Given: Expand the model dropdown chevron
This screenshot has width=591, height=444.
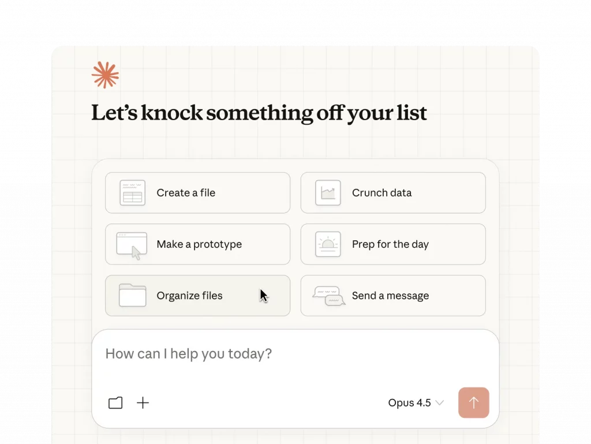Looking at the screenshot, I should (x=439, y=403).
